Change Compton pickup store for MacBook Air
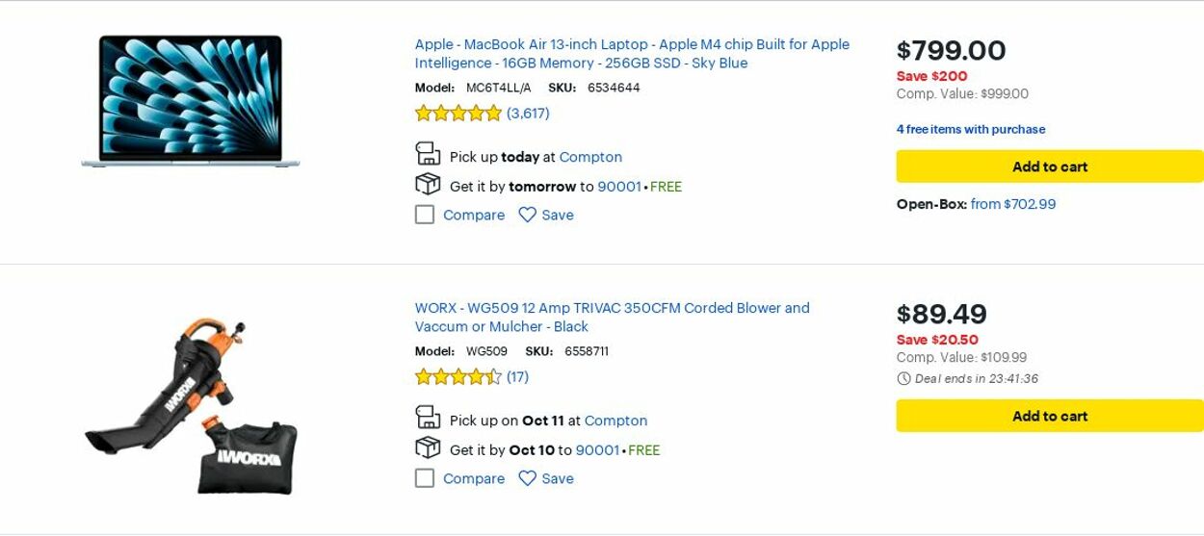1204x536 pixels. [x=590, y=157]
